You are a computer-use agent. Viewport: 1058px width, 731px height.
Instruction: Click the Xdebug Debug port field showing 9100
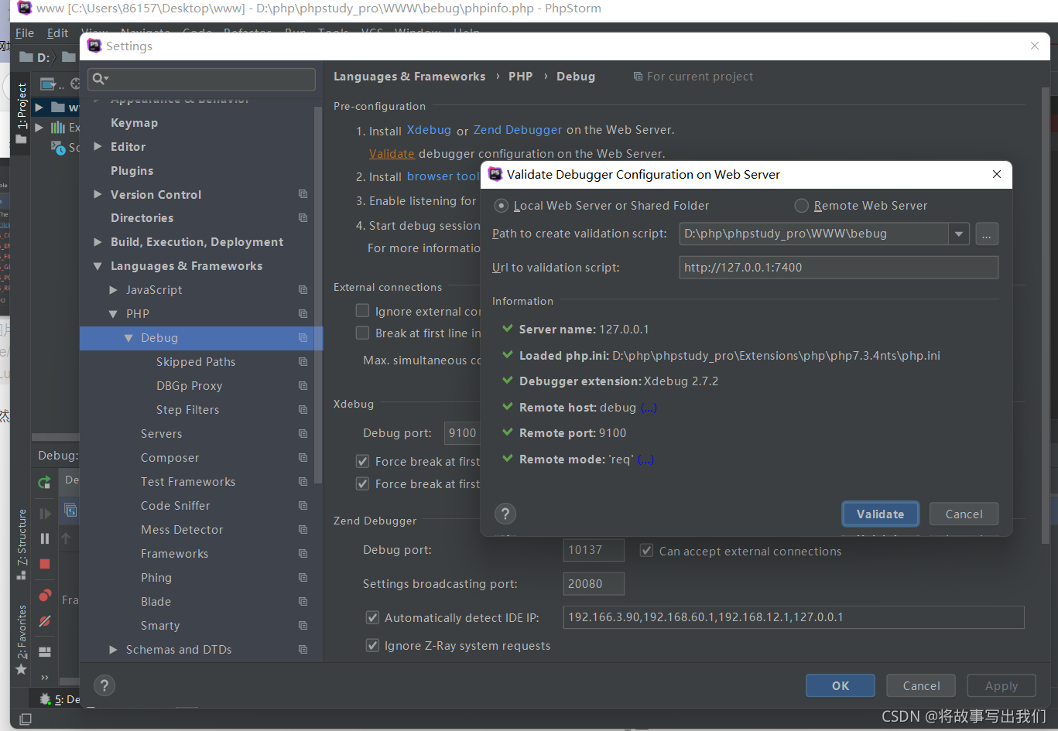463,433
